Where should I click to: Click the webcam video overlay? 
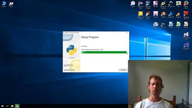(x=160, y=84)
